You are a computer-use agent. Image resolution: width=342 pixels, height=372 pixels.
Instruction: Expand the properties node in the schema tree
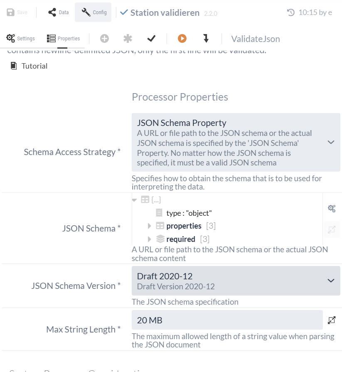point(149,226)
